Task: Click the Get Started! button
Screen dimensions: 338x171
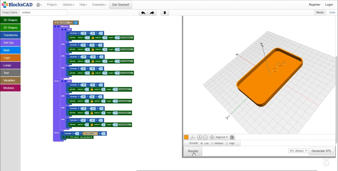Action: [x=121, y=5]
